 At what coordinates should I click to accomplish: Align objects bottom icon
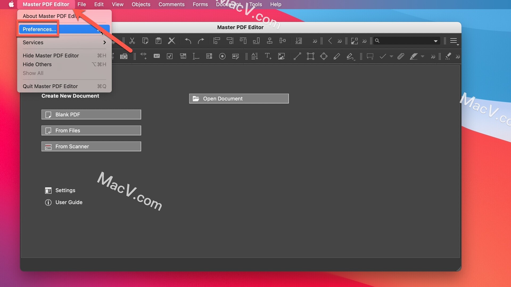[256, 41]
